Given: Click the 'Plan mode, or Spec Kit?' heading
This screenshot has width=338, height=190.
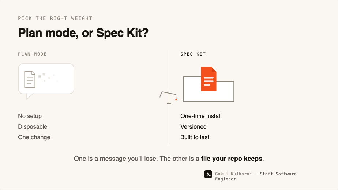Looking at the screenshot, I should point(83,33).
